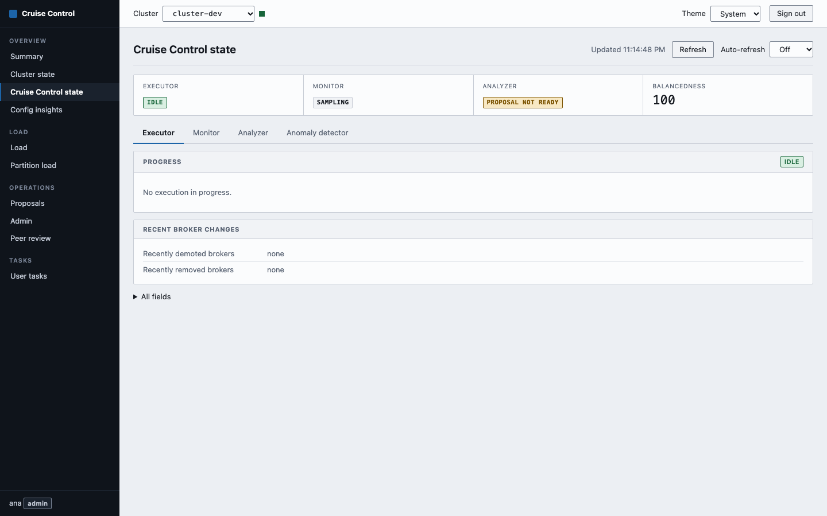Click the Monitor SAMPLING status badge
Viewport: 827px width, 516px height.
pyautogui.click(x=333, y=103)
